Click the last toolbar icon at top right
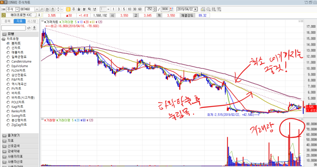Viewport: 317px width, 167px height. point(219,9)
